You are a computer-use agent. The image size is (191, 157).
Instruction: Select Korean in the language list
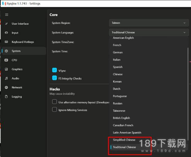click(x=148, y=82)
